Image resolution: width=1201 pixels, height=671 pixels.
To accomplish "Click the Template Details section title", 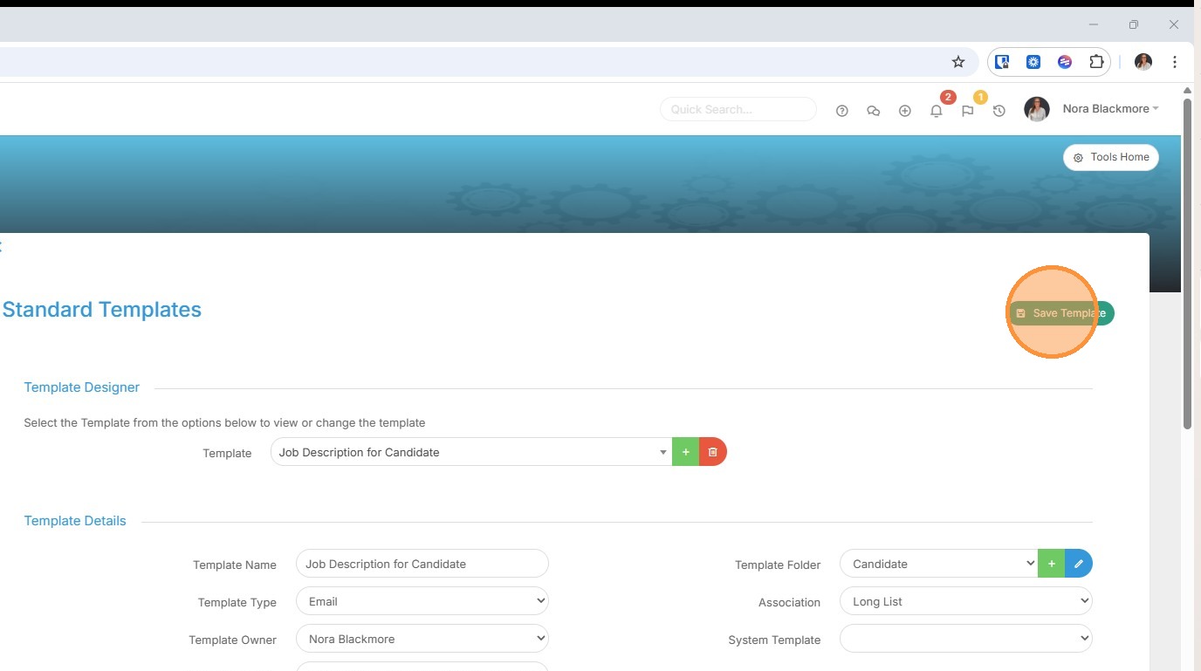I will [75, 521].
